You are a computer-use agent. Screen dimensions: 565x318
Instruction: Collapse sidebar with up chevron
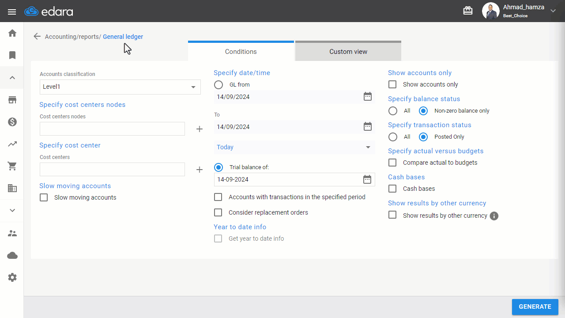tap(12, 78)
